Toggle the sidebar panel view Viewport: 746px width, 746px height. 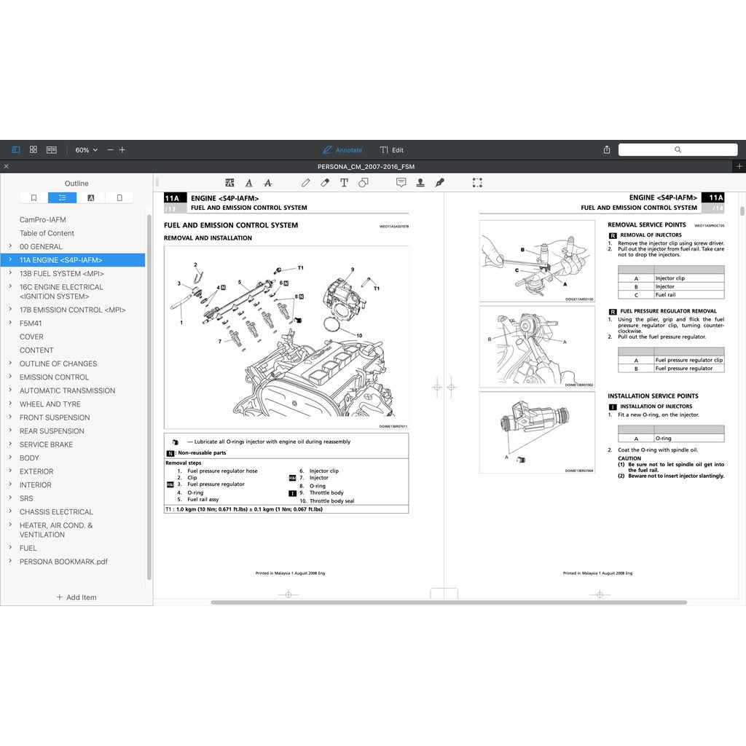[16, 150]
